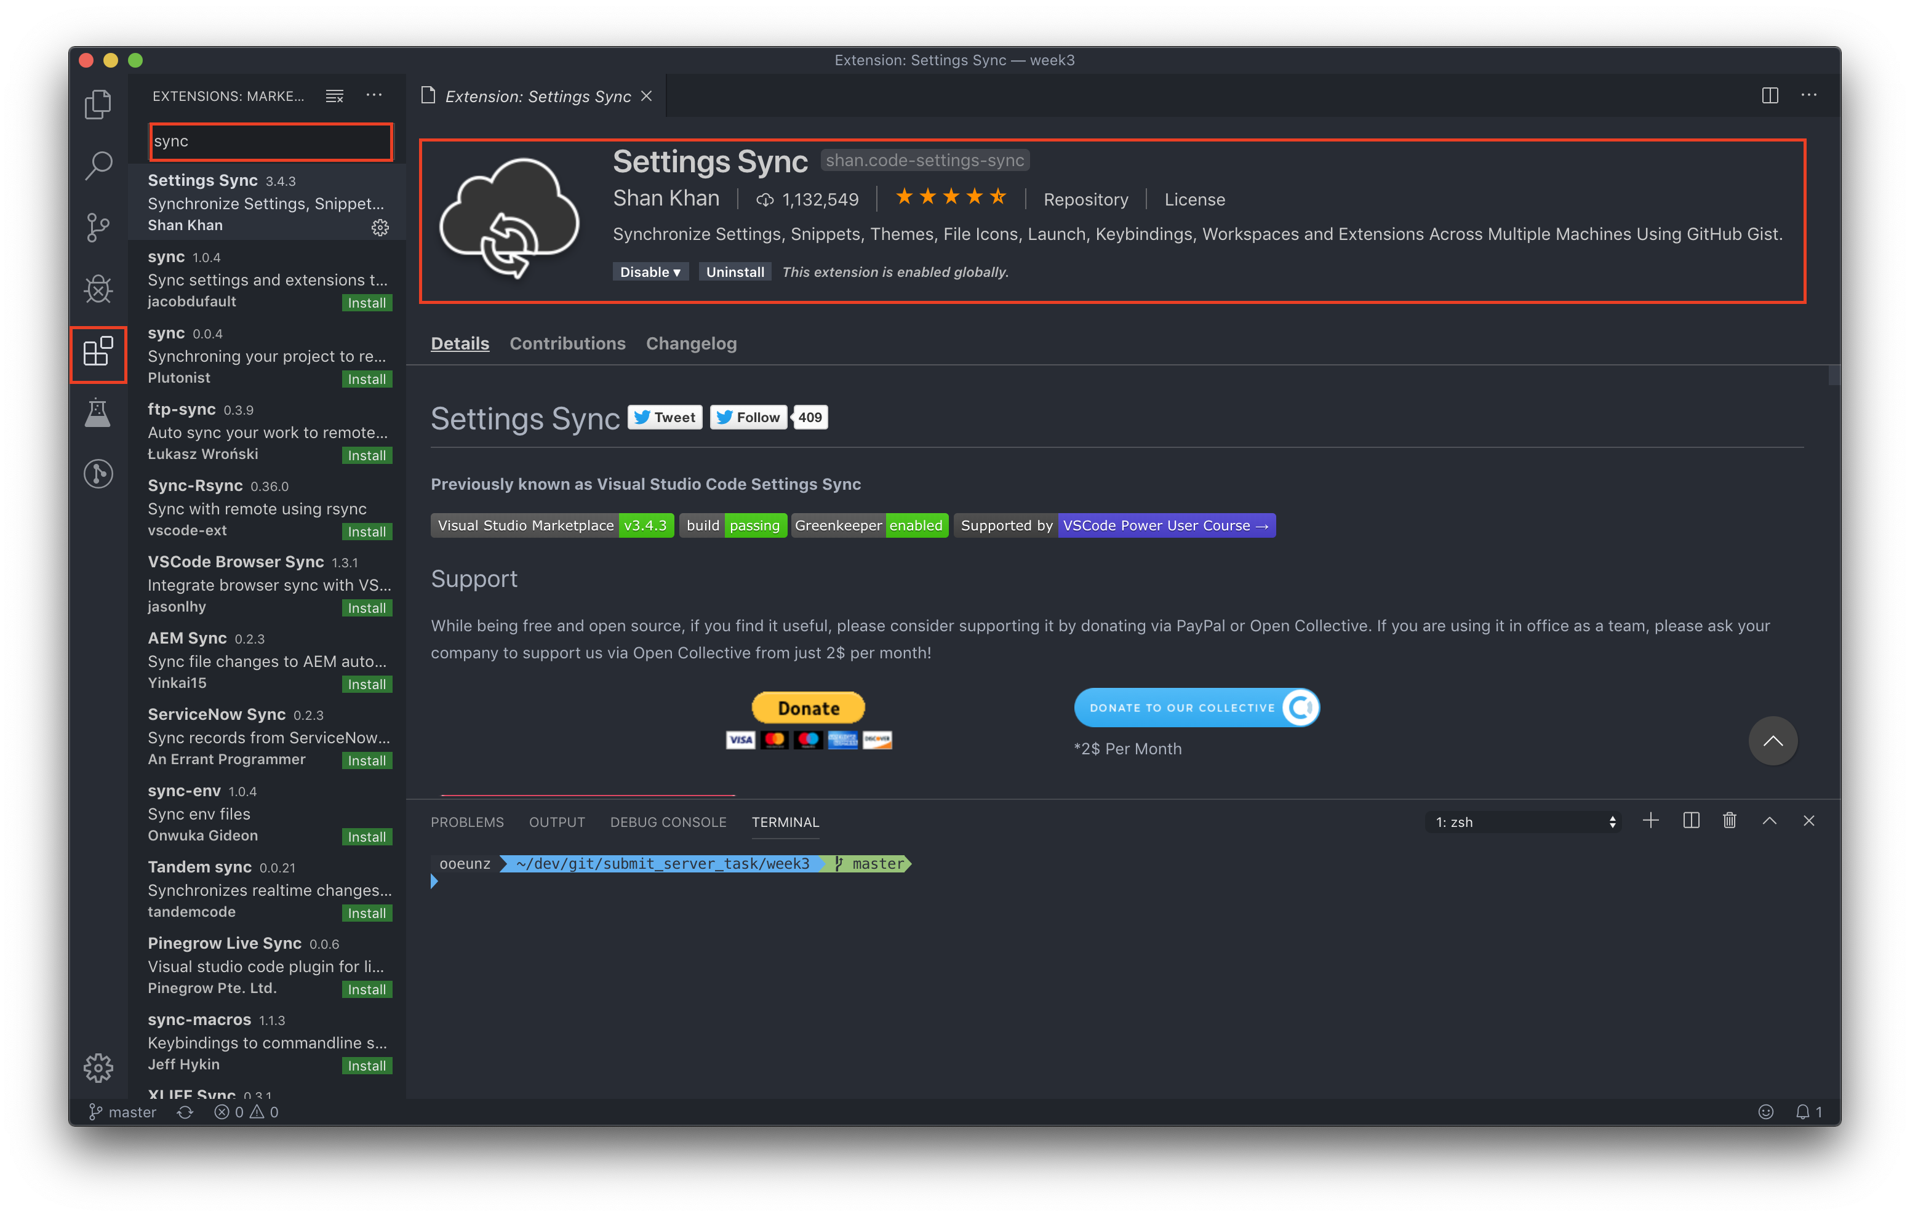The image size is (1910, 1217).
Task: Split the terminal pane
Action: tap(1690, 821)
